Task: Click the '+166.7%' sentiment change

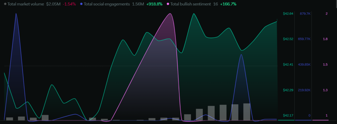Action: click(228, 4)
